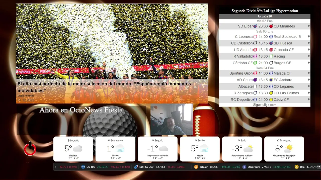Open stadium pin for RC Deportivo match
The image size is (321, 180).
point(309,99)
